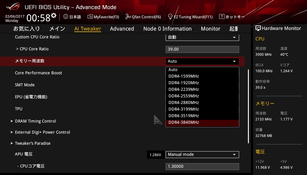Select the EPU (省電力機能) setting
The height and width of the screenshot is (175, 307).
[x=31, y=97]
